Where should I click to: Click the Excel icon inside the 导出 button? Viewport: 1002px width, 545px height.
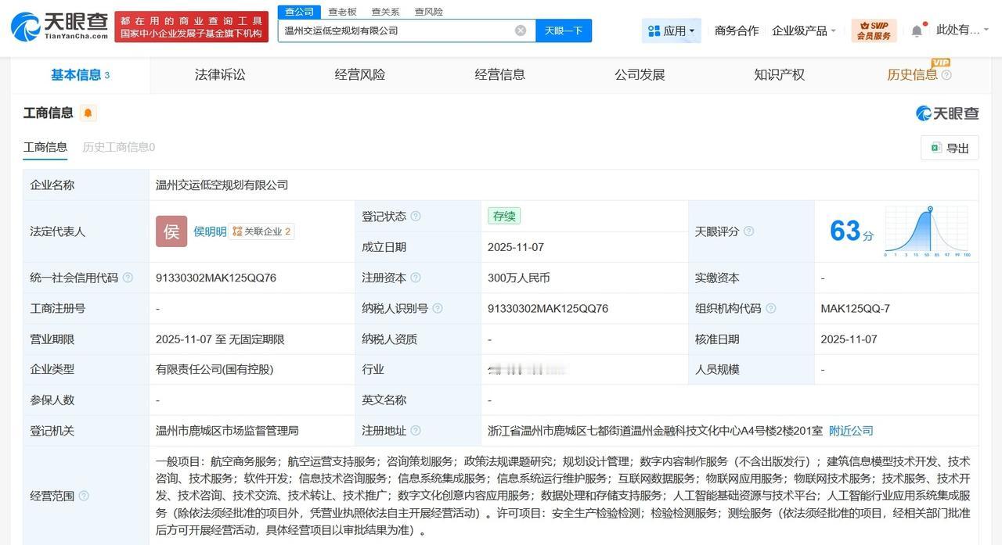[x=936, y=148]
